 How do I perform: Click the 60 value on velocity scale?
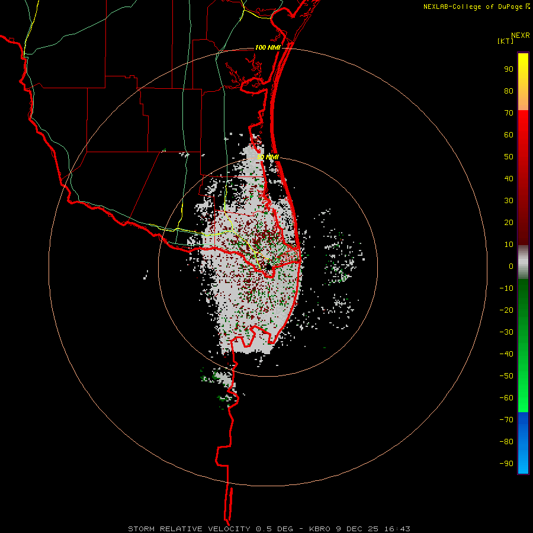[509, 134]
